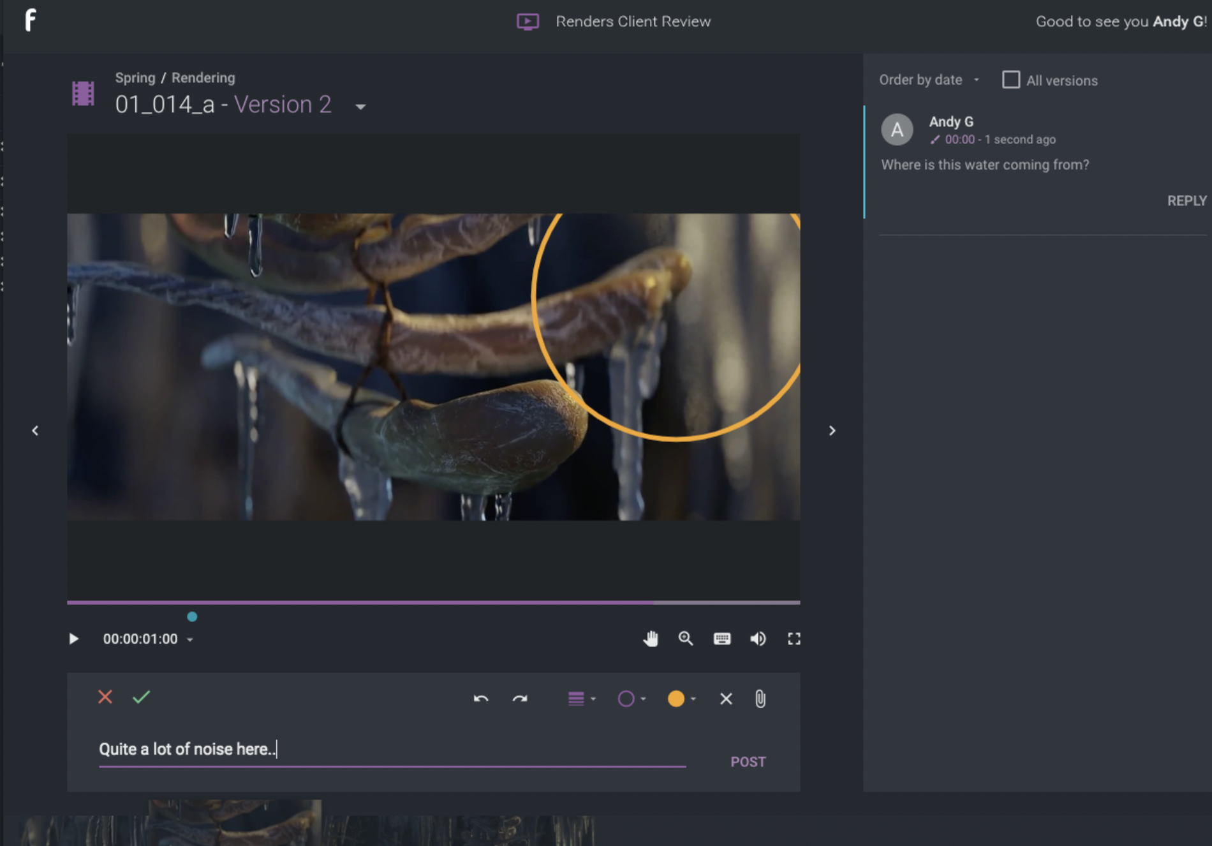Go to the Spring project breadcrumb
Image resolution: width=1212 pixels, height=846 pixels.
click(135, 78)
